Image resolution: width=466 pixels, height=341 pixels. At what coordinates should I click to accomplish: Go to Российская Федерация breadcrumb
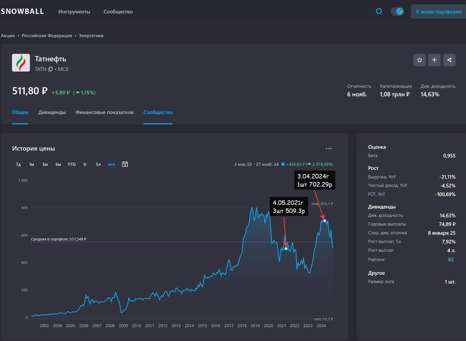(47, 35)
